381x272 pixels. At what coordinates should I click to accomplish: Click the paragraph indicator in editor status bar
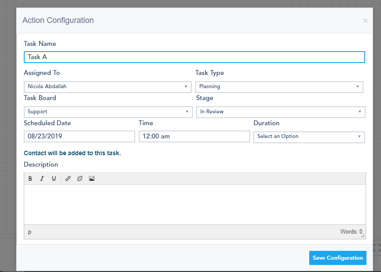click(30, 231)
